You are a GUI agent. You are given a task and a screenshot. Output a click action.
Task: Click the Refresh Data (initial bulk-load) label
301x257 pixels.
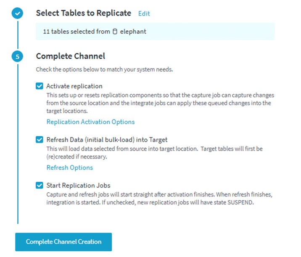[107, 140]
